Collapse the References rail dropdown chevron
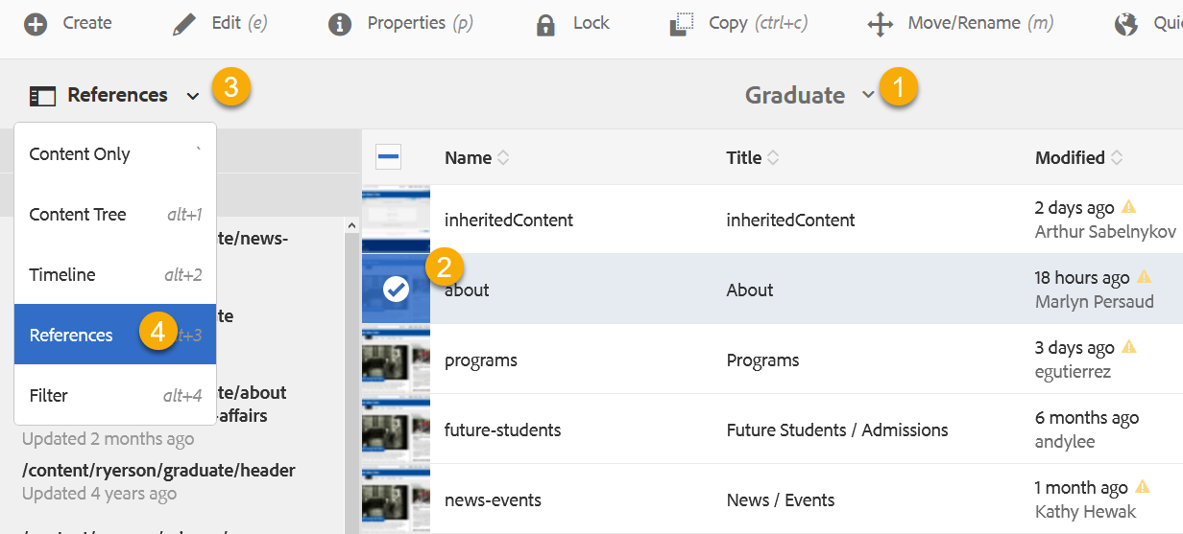1183x534 pixels. tap(193, 96)
